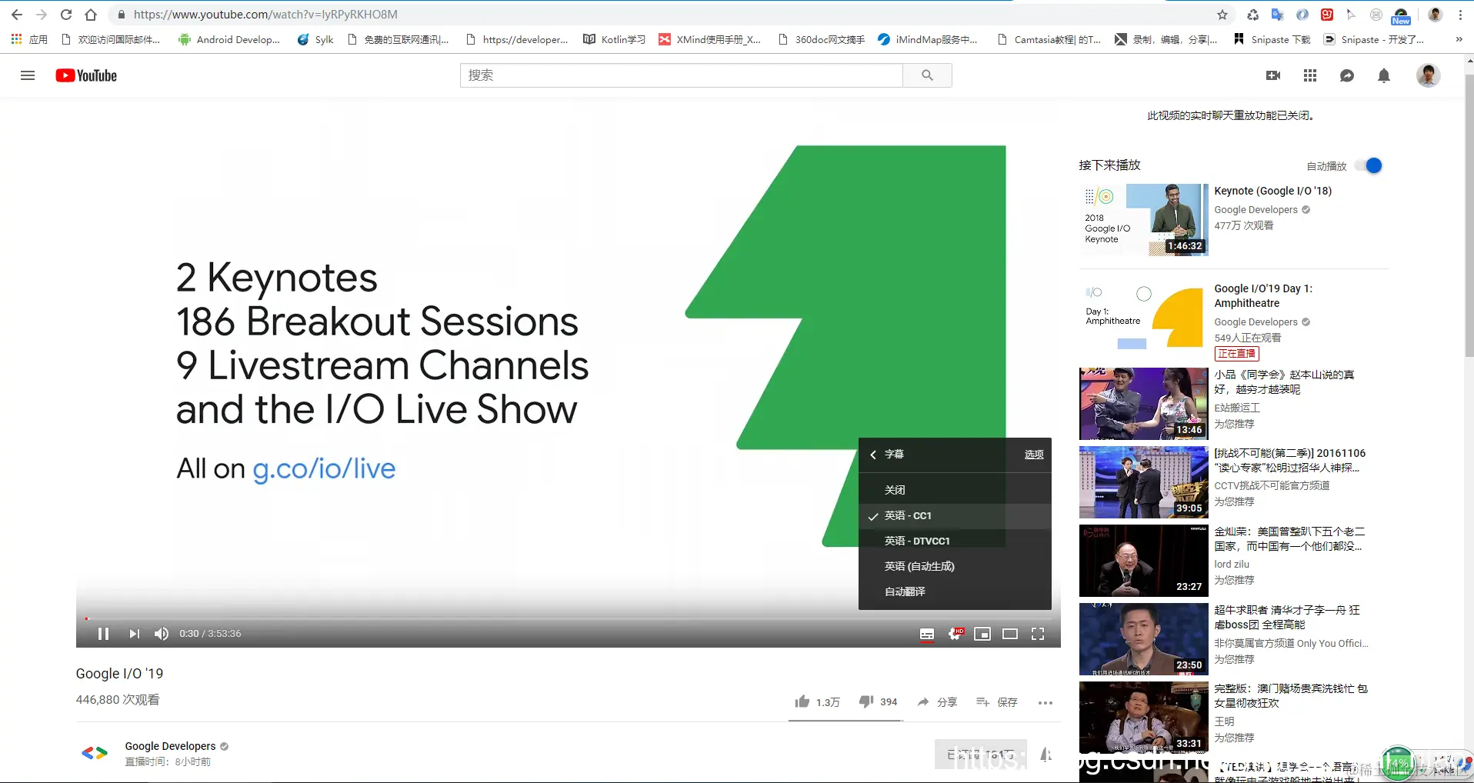This screenshot has width=1474, height=783.
Task: Select English DTVCC1 subtitles
Action: pyautogui.click(x=955, y=541)
